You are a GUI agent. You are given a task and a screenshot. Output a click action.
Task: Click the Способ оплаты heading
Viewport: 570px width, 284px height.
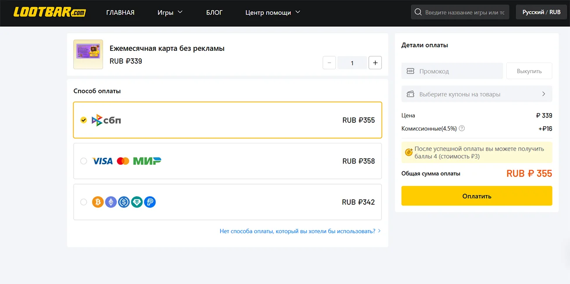click(97, 91)
